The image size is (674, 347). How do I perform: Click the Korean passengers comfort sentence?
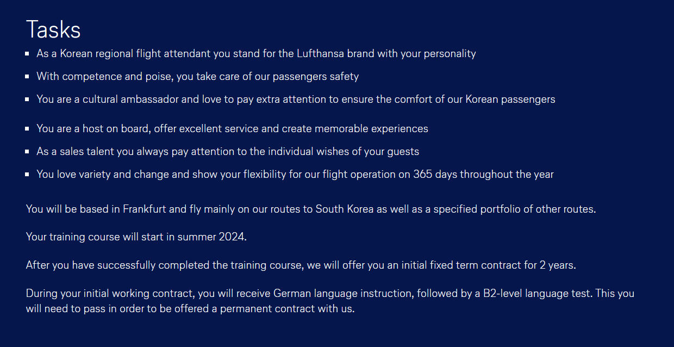pos(296,100)
